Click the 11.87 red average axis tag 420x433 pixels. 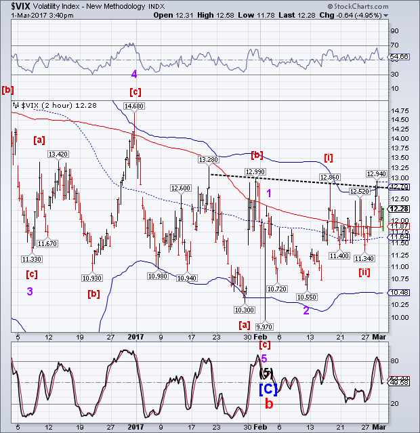(x=399, y=226)
